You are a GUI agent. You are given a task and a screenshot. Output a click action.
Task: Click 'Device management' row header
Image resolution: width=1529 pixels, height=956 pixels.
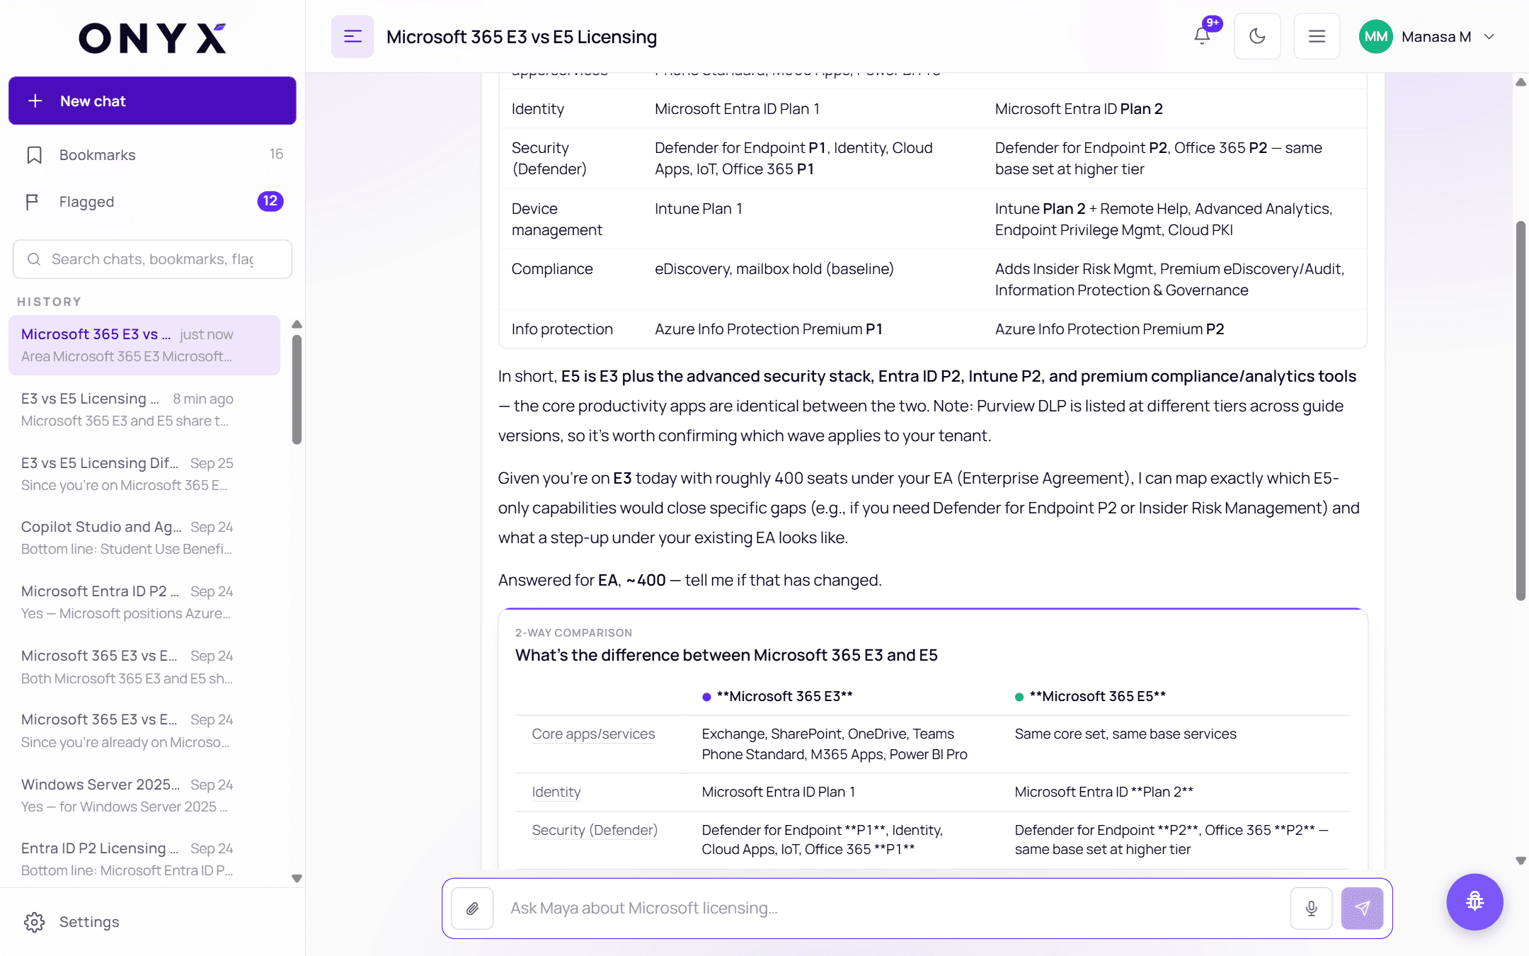click(557, 220)
